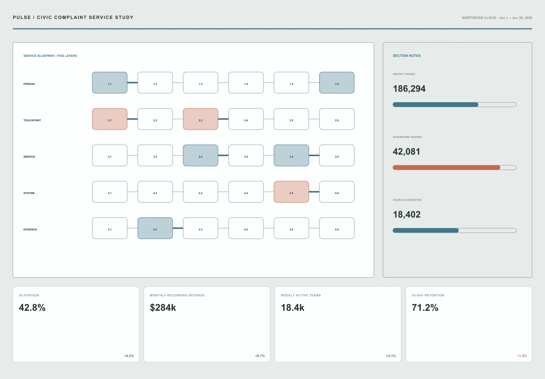The width and height of the screenshot is (545, 379).
Task: Click node 4.6 in the System row
Action: (x=337, y=192)
